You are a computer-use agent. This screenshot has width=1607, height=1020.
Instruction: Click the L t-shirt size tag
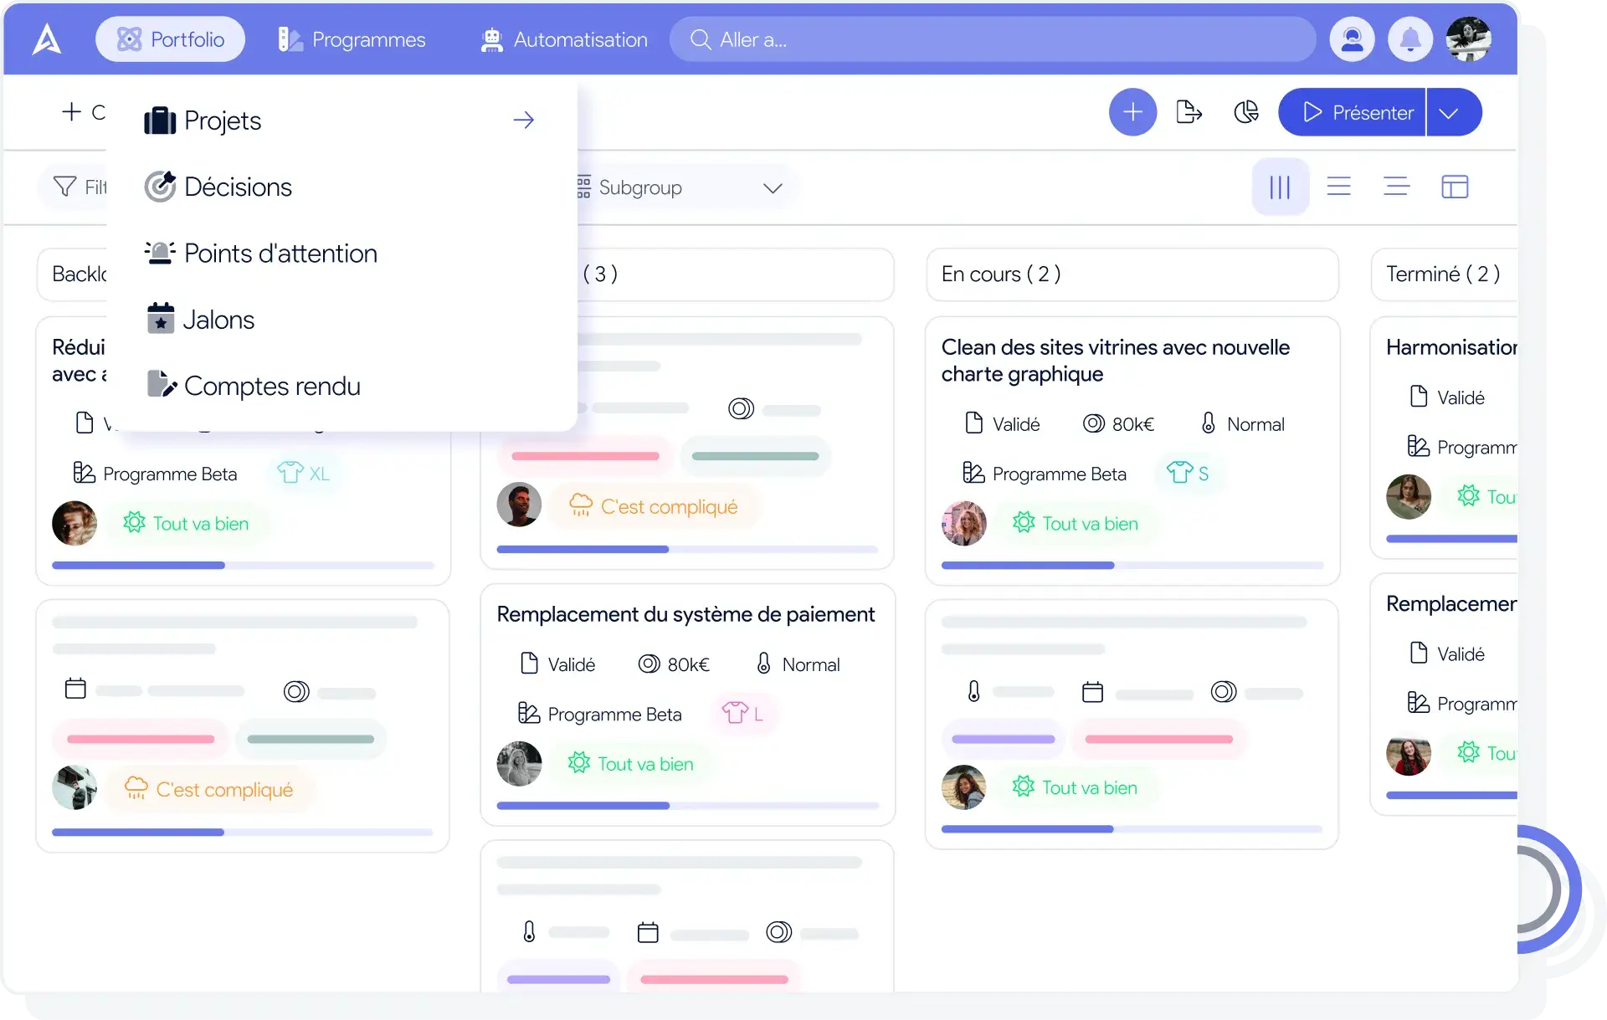coord(743,714)
